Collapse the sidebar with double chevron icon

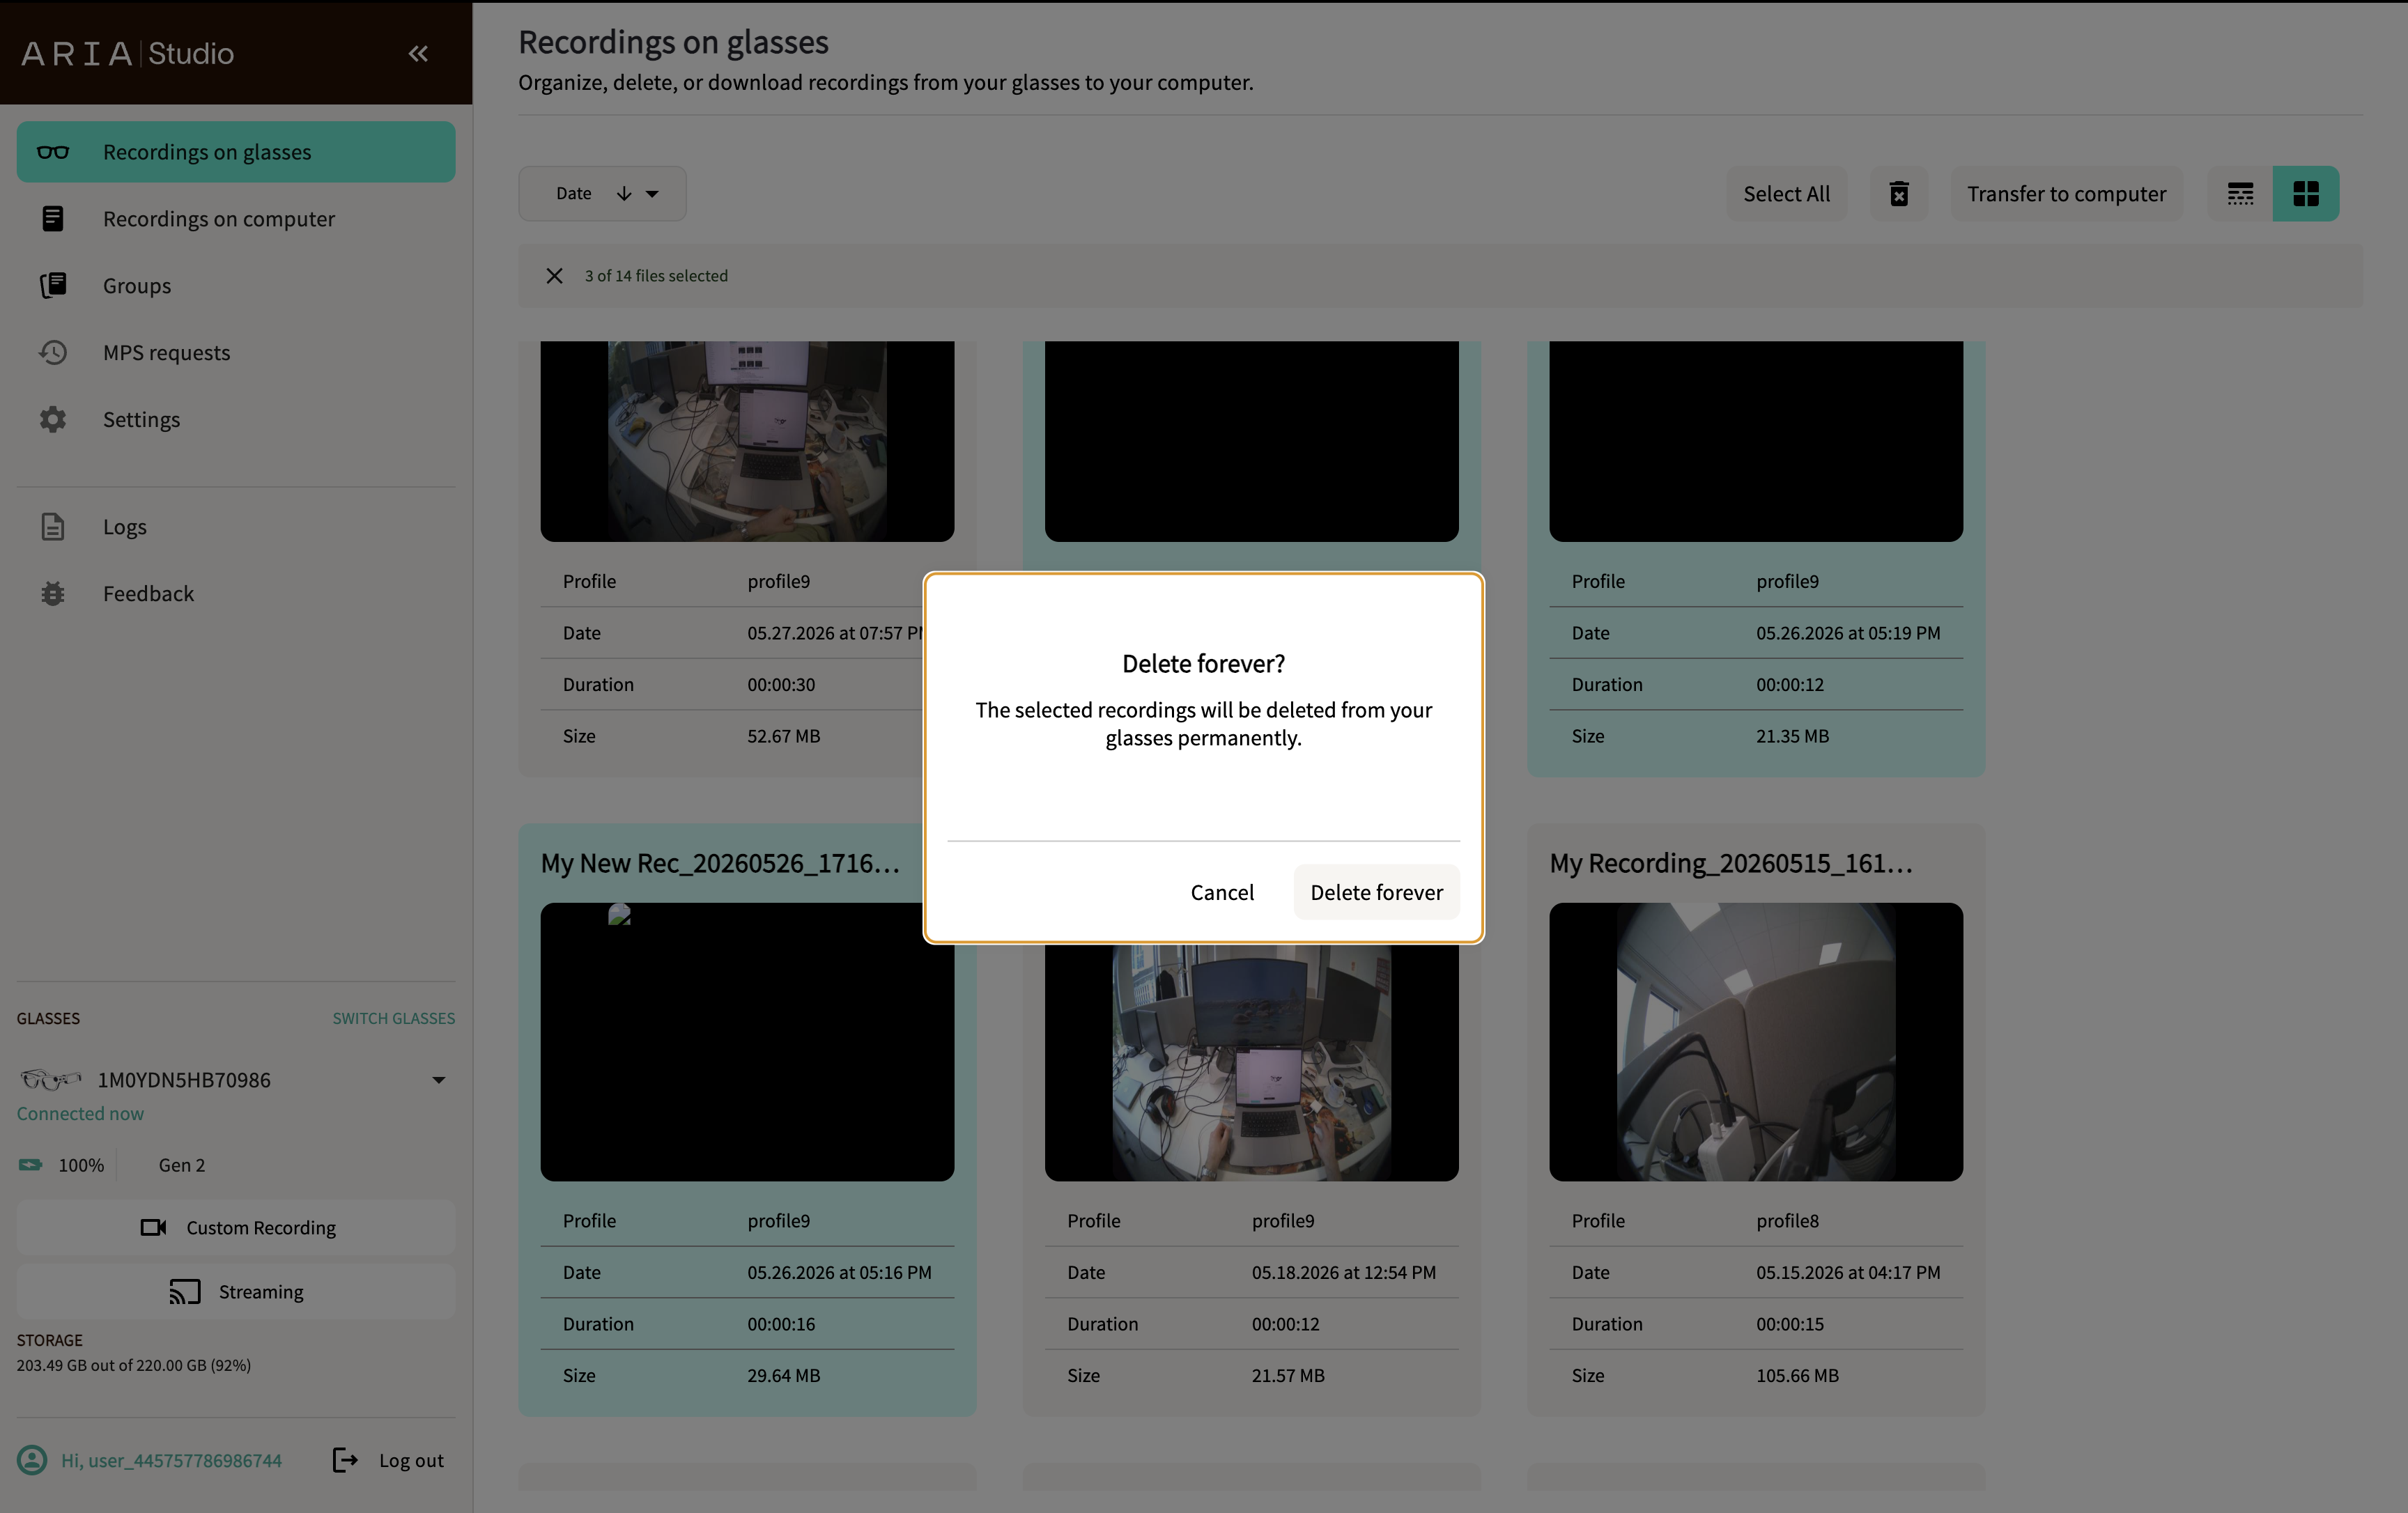tap(418, 54)
